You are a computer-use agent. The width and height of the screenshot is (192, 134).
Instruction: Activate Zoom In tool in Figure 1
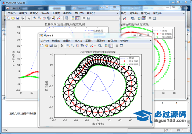coord(35,18)
